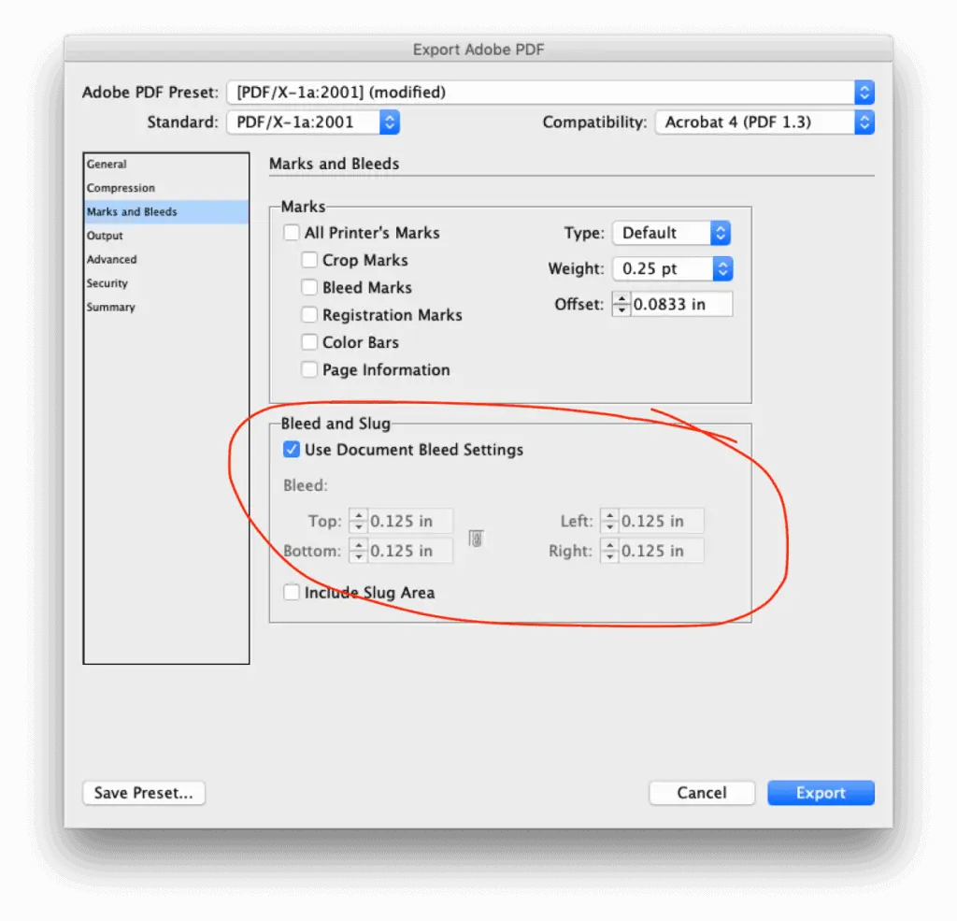
Task: Click the Save Preset button
Action: point(143,793)
